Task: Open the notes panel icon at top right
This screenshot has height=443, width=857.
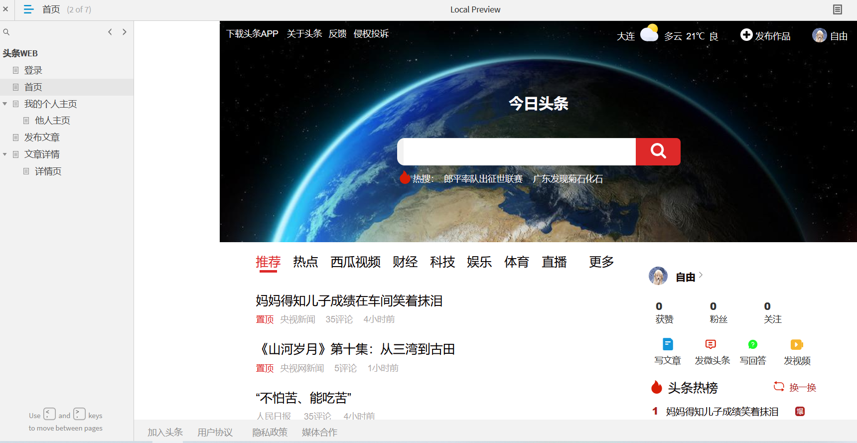Action: pyautogui.click(x=838, y=9)
